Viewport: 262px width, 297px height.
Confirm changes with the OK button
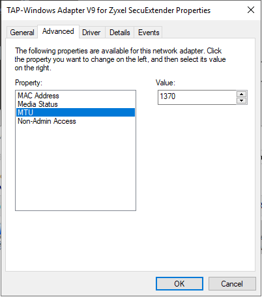pyautogui.click(x=179, y=283)
